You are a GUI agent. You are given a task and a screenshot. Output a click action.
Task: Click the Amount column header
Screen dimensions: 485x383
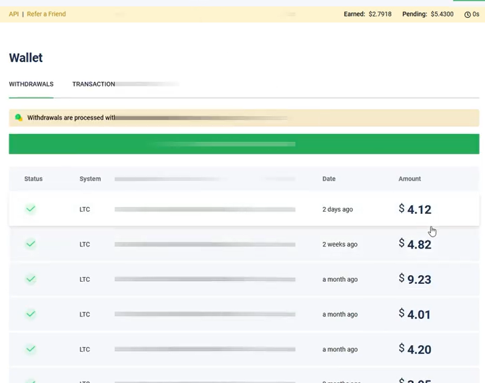410,179
